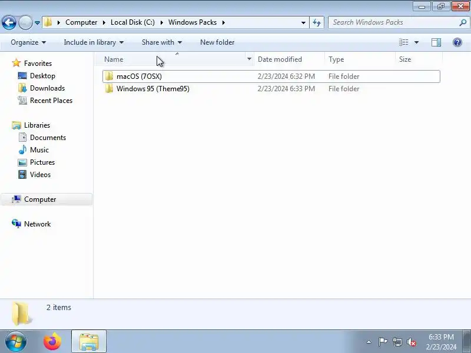Screen dimensions: 471x353
Task: Select Local Disk (C:) in breadcrumb
Action: [132, 22]
